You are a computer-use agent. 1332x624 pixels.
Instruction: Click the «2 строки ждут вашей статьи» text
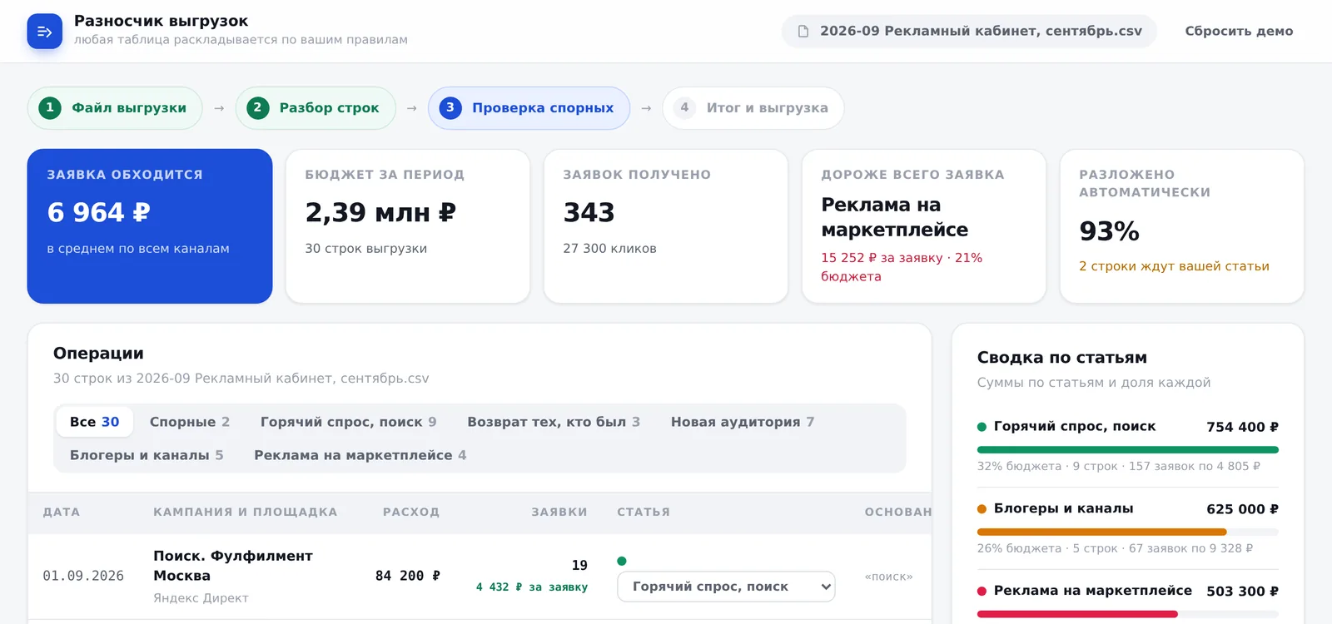pyautogui.click(x=1174, y=266)
